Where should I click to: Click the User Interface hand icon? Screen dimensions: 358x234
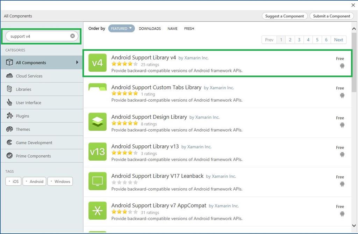click(9, 102)
